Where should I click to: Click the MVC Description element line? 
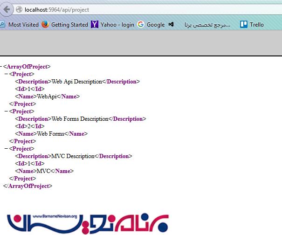(73, 156)
